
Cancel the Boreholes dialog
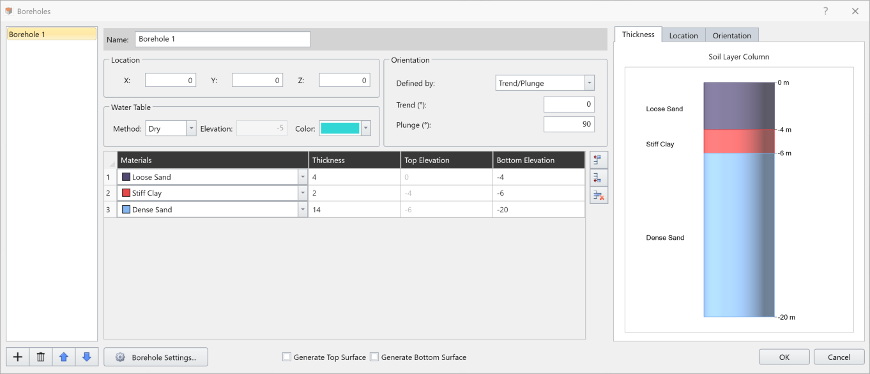[x=839, y=357]
